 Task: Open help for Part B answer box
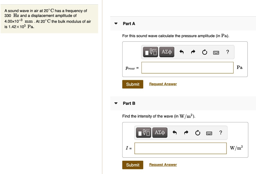pos(220,132)
